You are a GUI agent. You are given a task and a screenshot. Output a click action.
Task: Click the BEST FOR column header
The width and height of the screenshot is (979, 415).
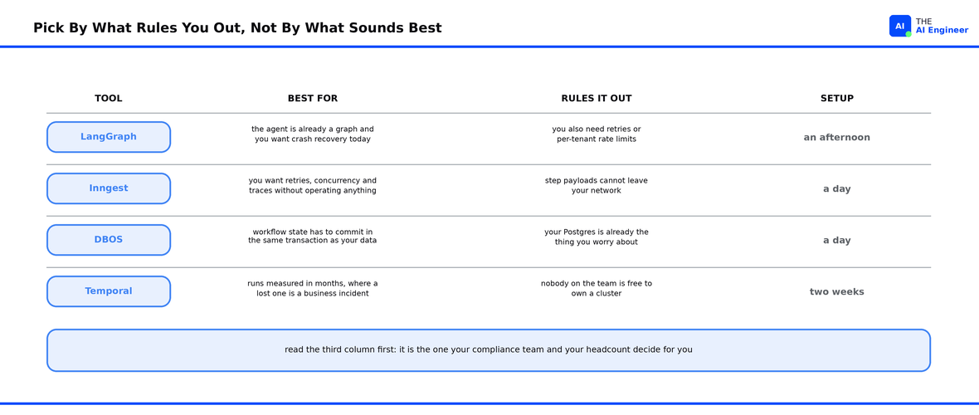click(x=313, y=98)
